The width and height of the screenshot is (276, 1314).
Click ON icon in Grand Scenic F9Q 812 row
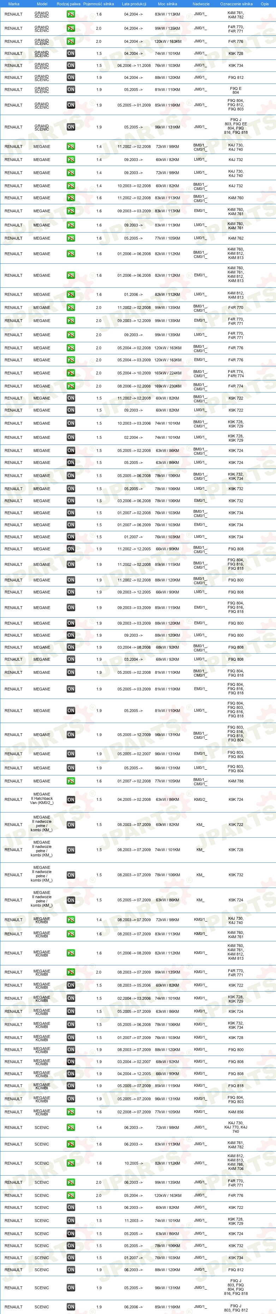71,78
